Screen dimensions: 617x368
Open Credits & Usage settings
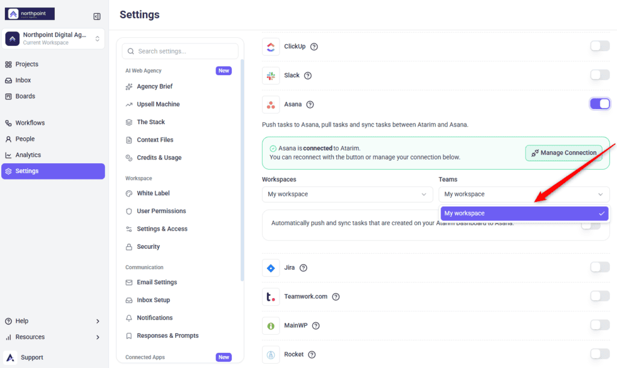pyautogui.click(x=159, y=158)
